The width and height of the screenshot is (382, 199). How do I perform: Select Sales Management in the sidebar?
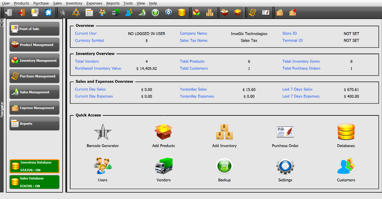[34, 92]
